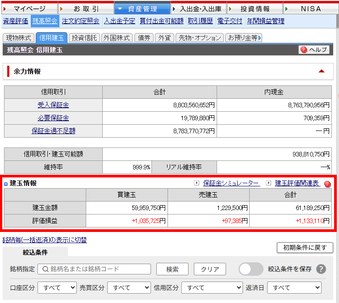Click the ヘルプ help button
Image resolution: width=339 pixels, height=303 pixels.
[314, 50]
